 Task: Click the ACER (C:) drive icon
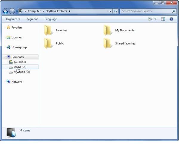click(11, 62)
